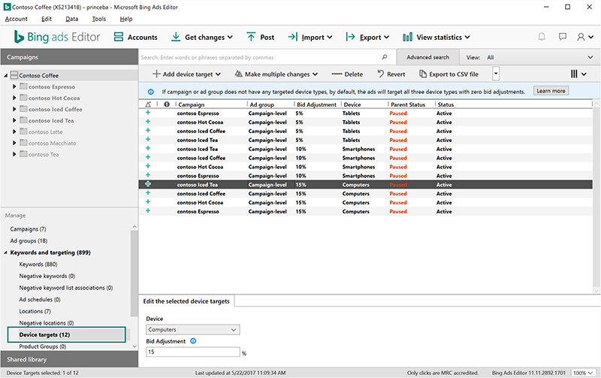601x378 pixels.
Task: Select Keywords (880) item
Action: (x=38, y=264)
